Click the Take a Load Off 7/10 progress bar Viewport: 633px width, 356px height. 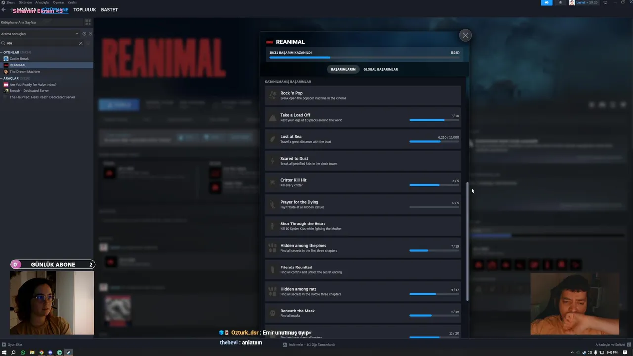pos(434,120)
